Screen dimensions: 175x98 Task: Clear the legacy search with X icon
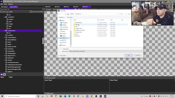click(x=43, y=9)
